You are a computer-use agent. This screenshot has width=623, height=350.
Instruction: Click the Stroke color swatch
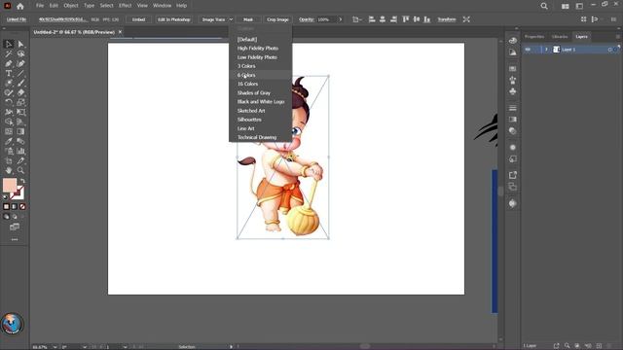tap(18, 192)
